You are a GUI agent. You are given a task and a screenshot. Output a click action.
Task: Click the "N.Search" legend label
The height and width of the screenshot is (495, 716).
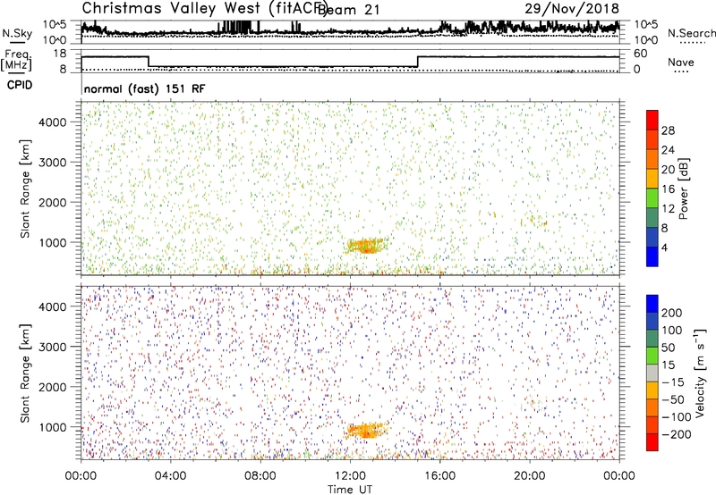(691, 33)
